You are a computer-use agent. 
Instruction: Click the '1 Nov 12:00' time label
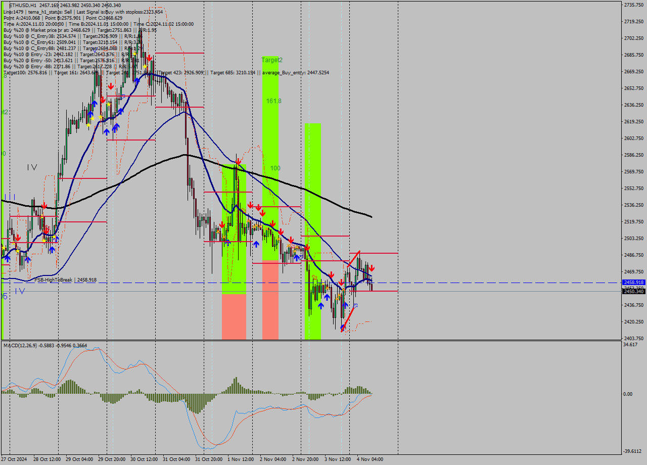click(x=241, y=459)
